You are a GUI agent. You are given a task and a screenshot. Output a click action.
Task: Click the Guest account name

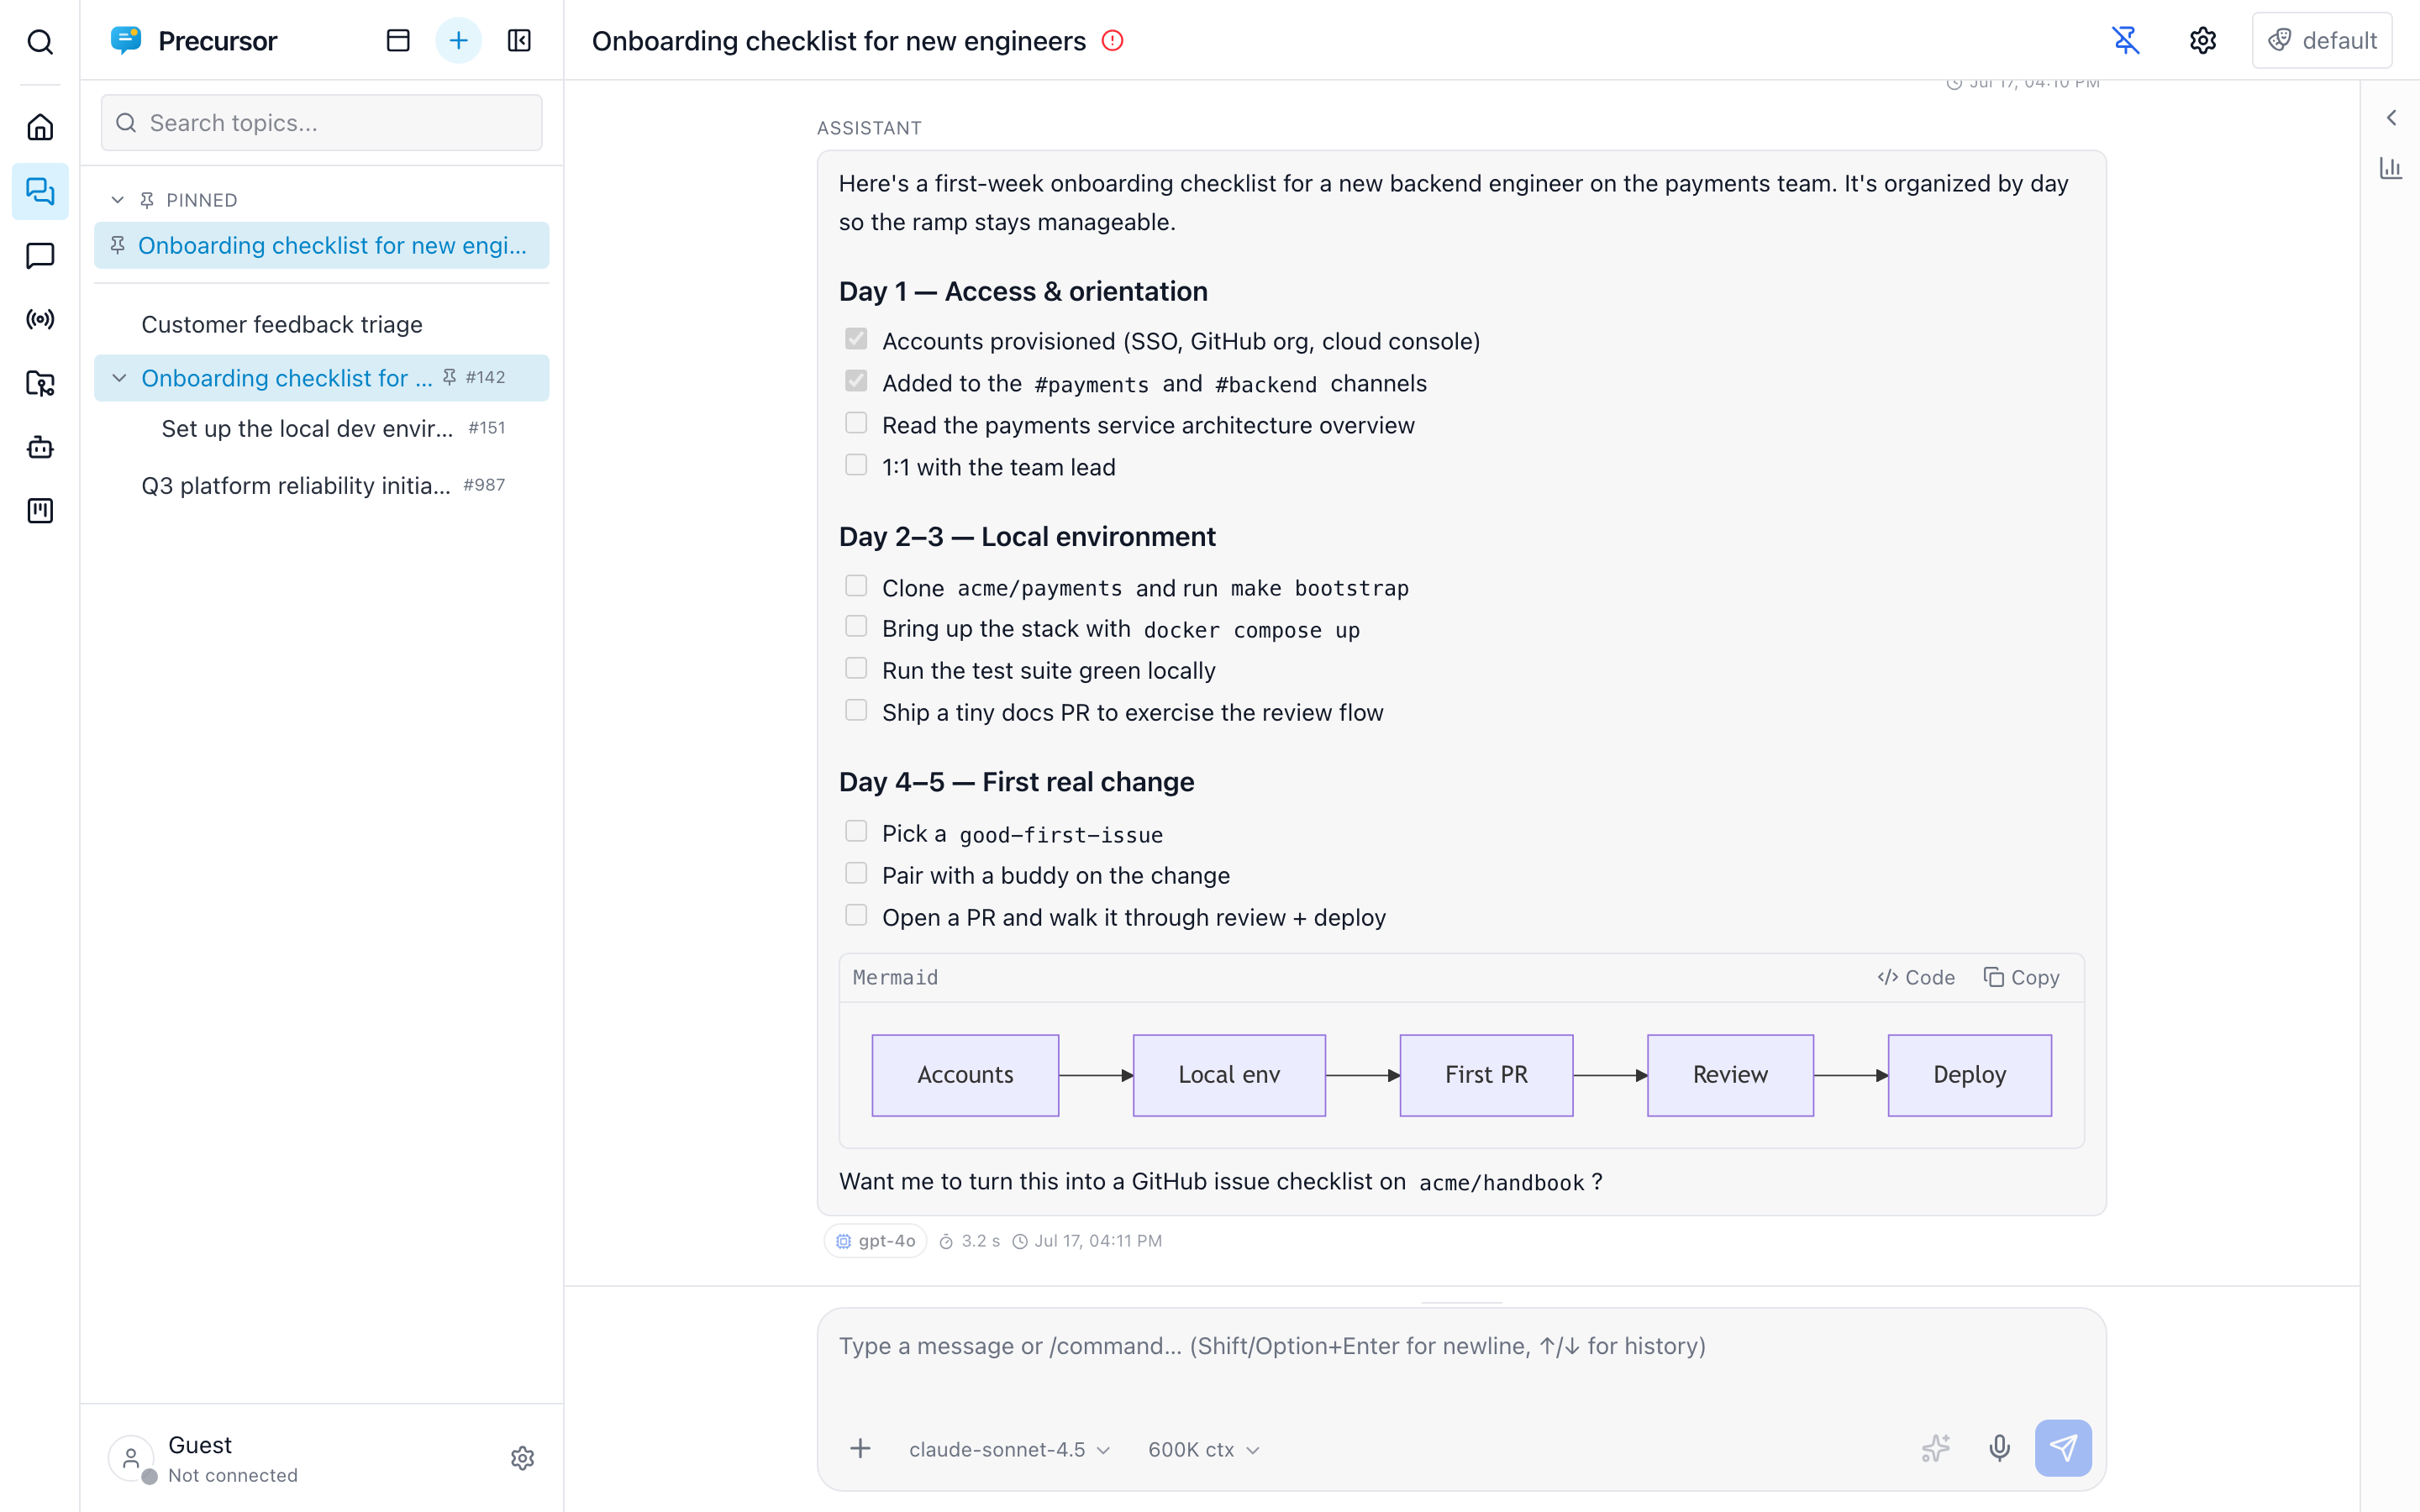(x=200, y=1445)
